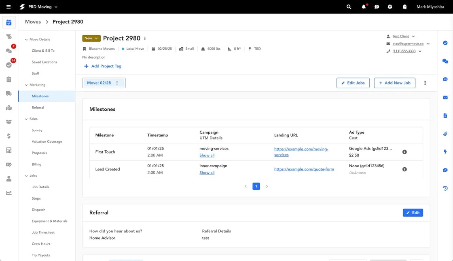Select Tip Payouts in sidebar
Image resolution: width=453 pixels, height=261 pixels.
click(x=41, y=255)
